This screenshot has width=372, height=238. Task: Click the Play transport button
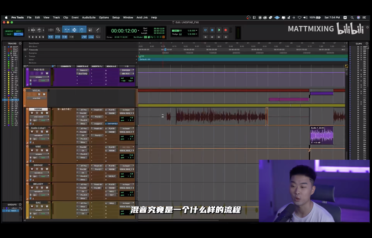point(219,30)
